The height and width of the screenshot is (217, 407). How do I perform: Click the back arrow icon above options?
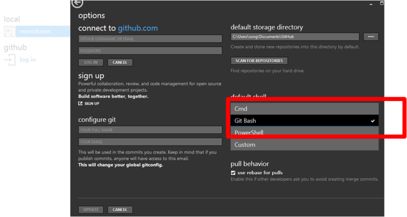(x=78, y=3)
